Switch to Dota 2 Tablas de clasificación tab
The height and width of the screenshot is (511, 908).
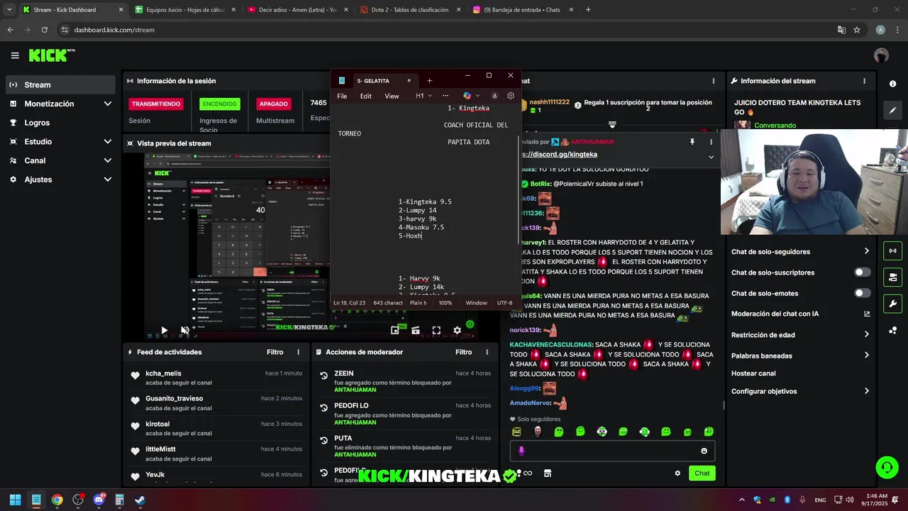410,10
